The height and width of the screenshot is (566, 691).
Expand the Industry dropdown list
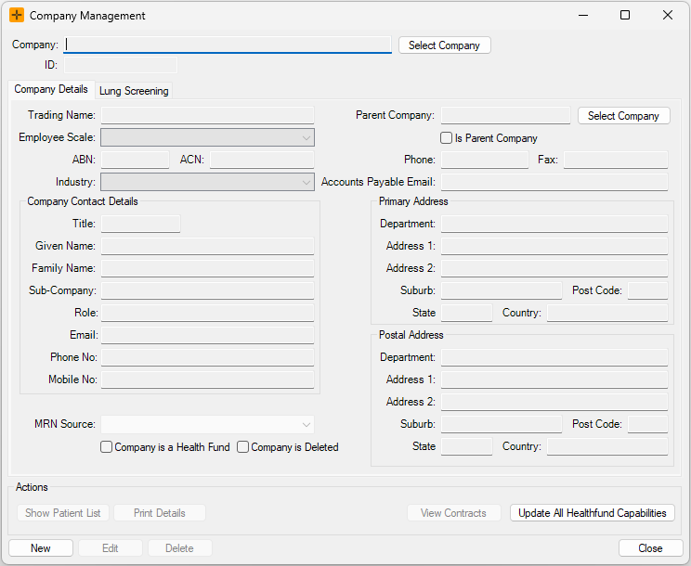coord(207,183)
